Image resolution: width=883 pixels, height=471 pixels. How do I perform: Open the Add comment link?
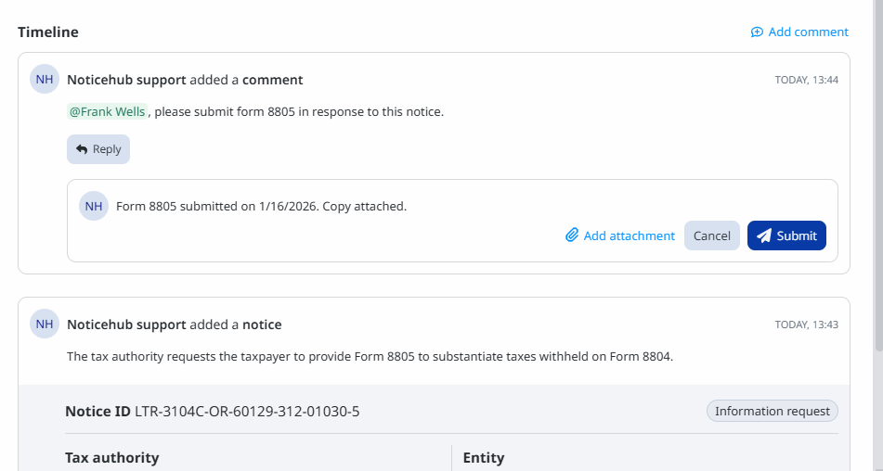(x=808, y=32)
